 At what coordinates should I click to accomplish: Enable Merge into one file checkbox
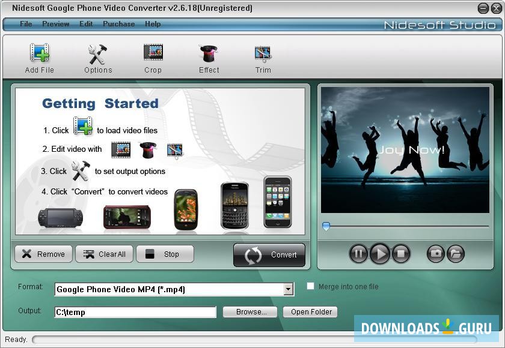pos(311,286)
